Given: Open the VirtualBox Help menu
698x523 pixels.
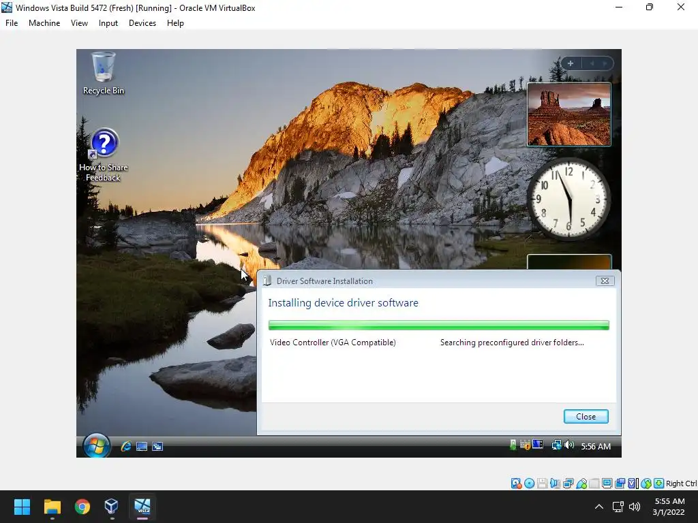Looking at the screenshot, I should point(175,23).
